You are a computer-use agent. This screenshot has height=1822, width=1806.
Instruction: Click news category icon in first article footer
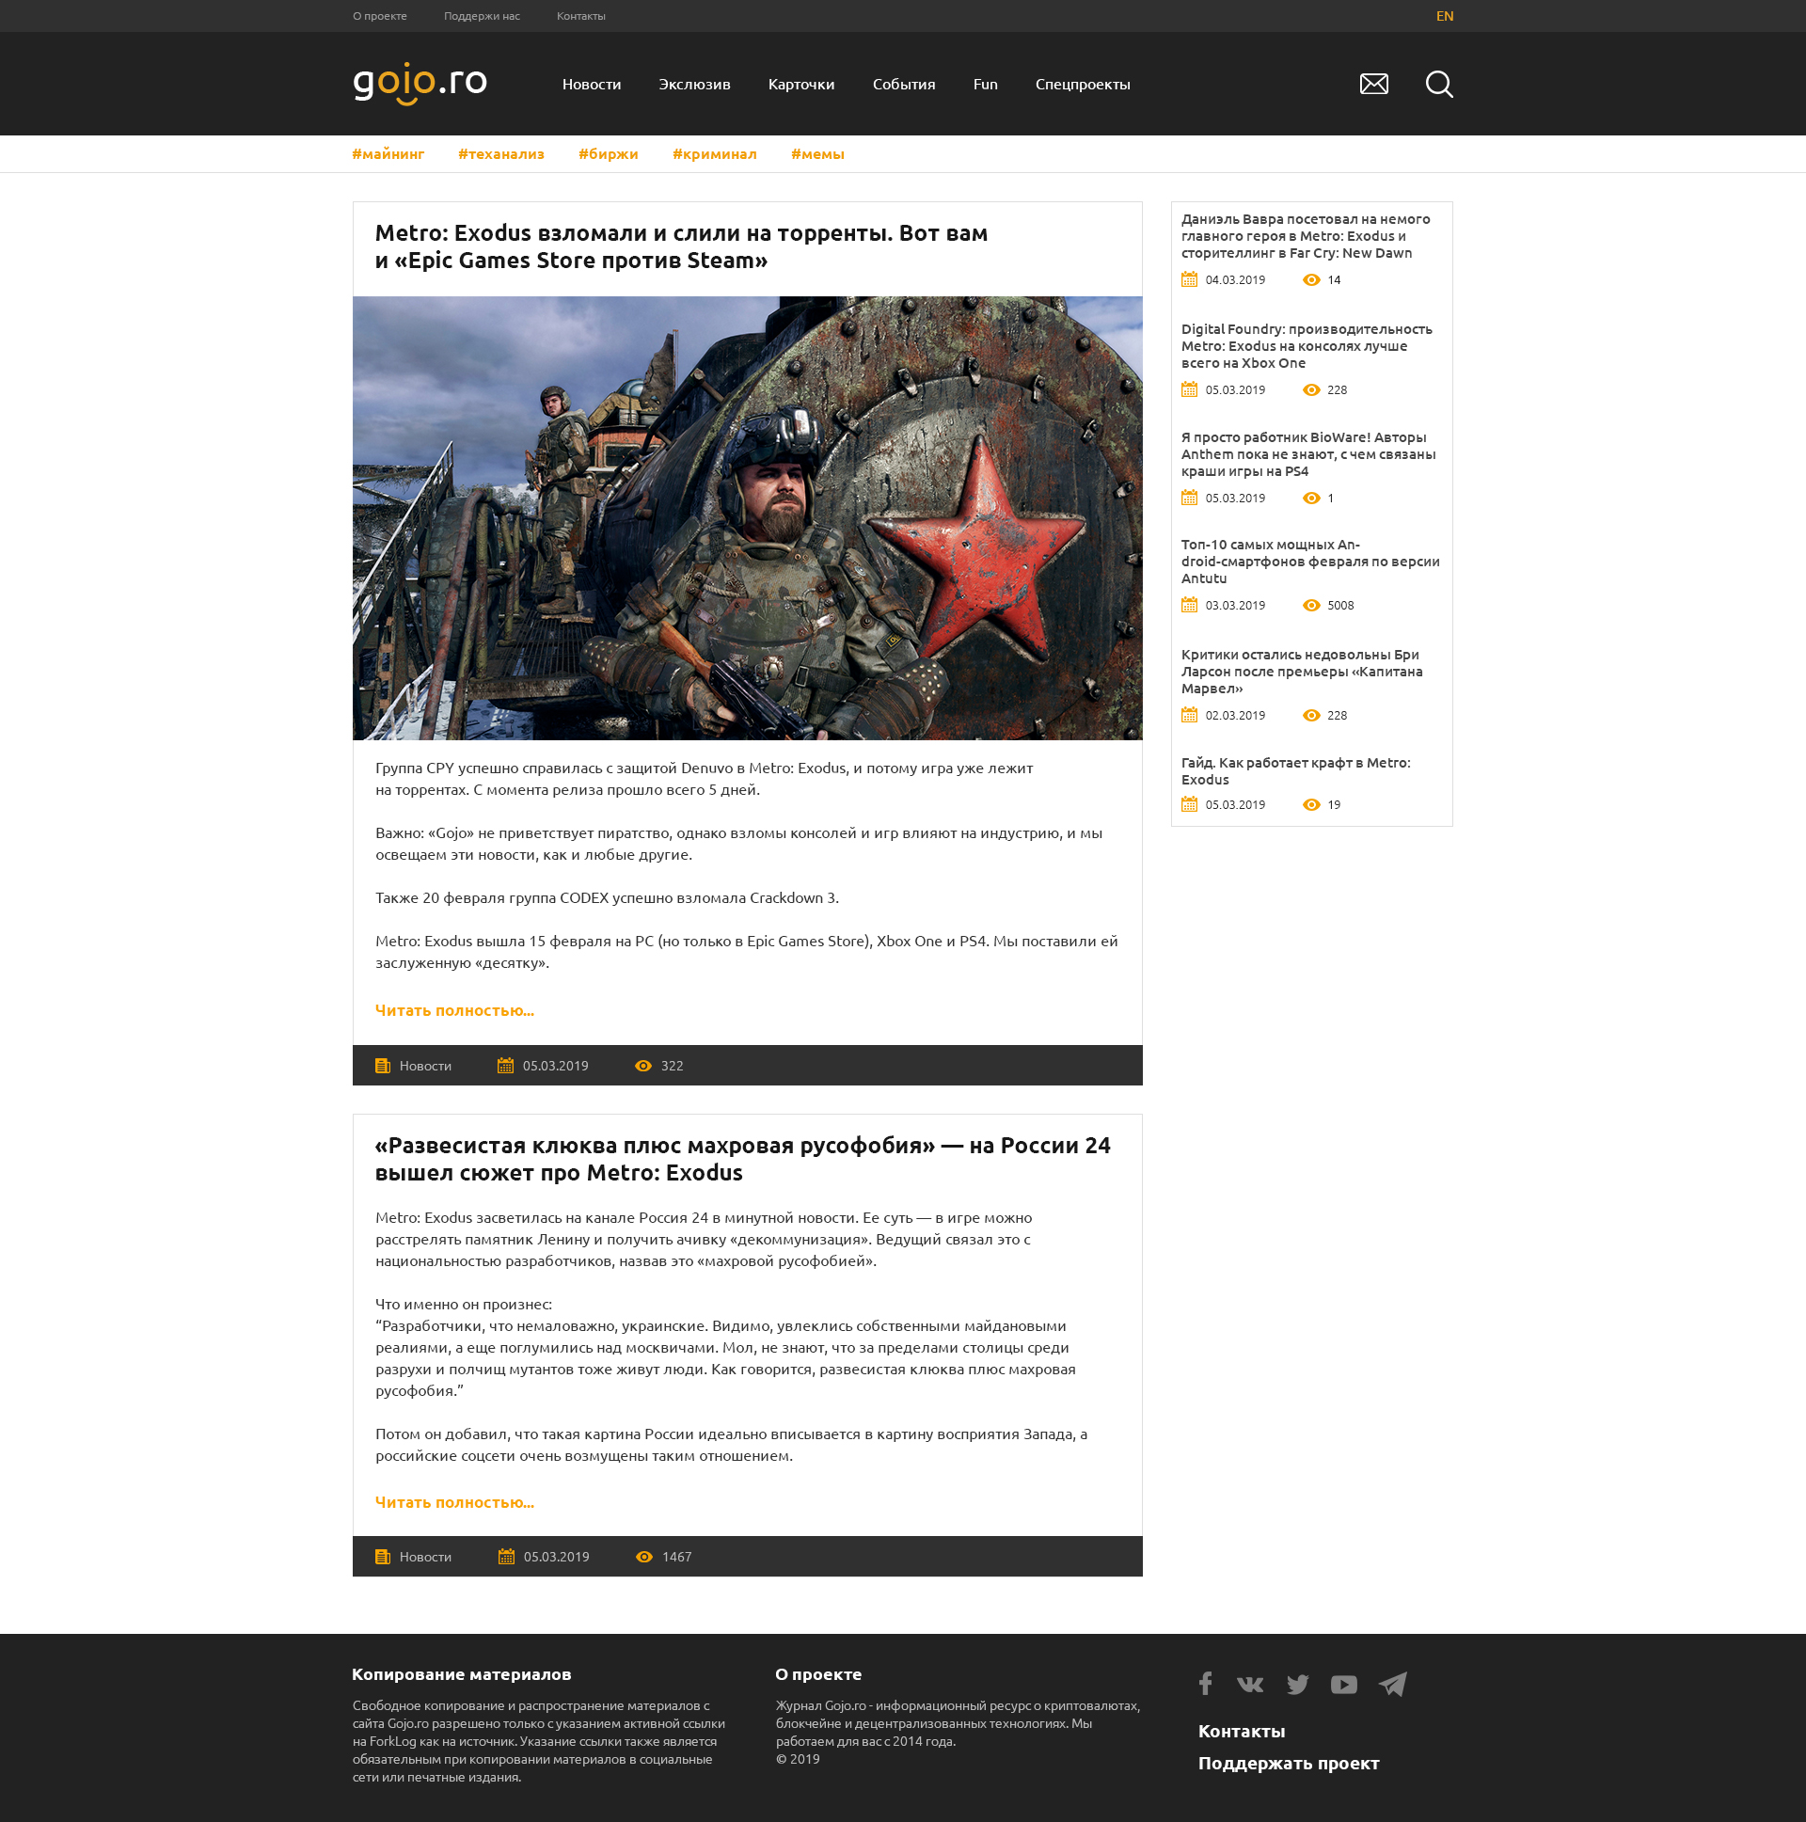coord(382,1066)
